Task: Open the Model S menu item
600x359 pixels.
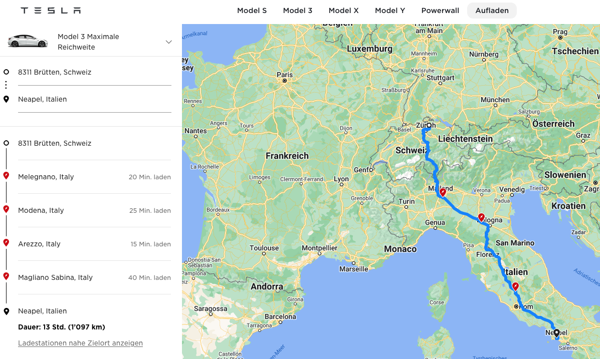Action: [252, 11]
